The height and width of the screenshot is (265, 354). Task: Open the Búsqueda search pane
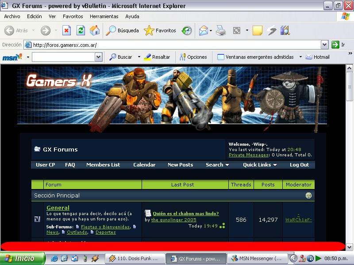pyautogui.click(x=123, y=30)
